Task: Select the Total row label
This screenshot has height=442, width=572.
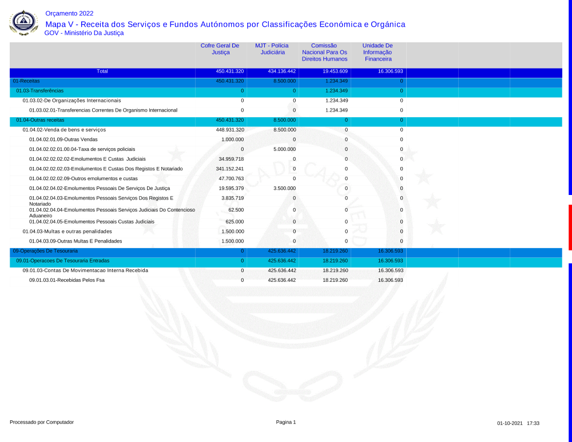Action: pyautogui.click(x=102, y=71)
